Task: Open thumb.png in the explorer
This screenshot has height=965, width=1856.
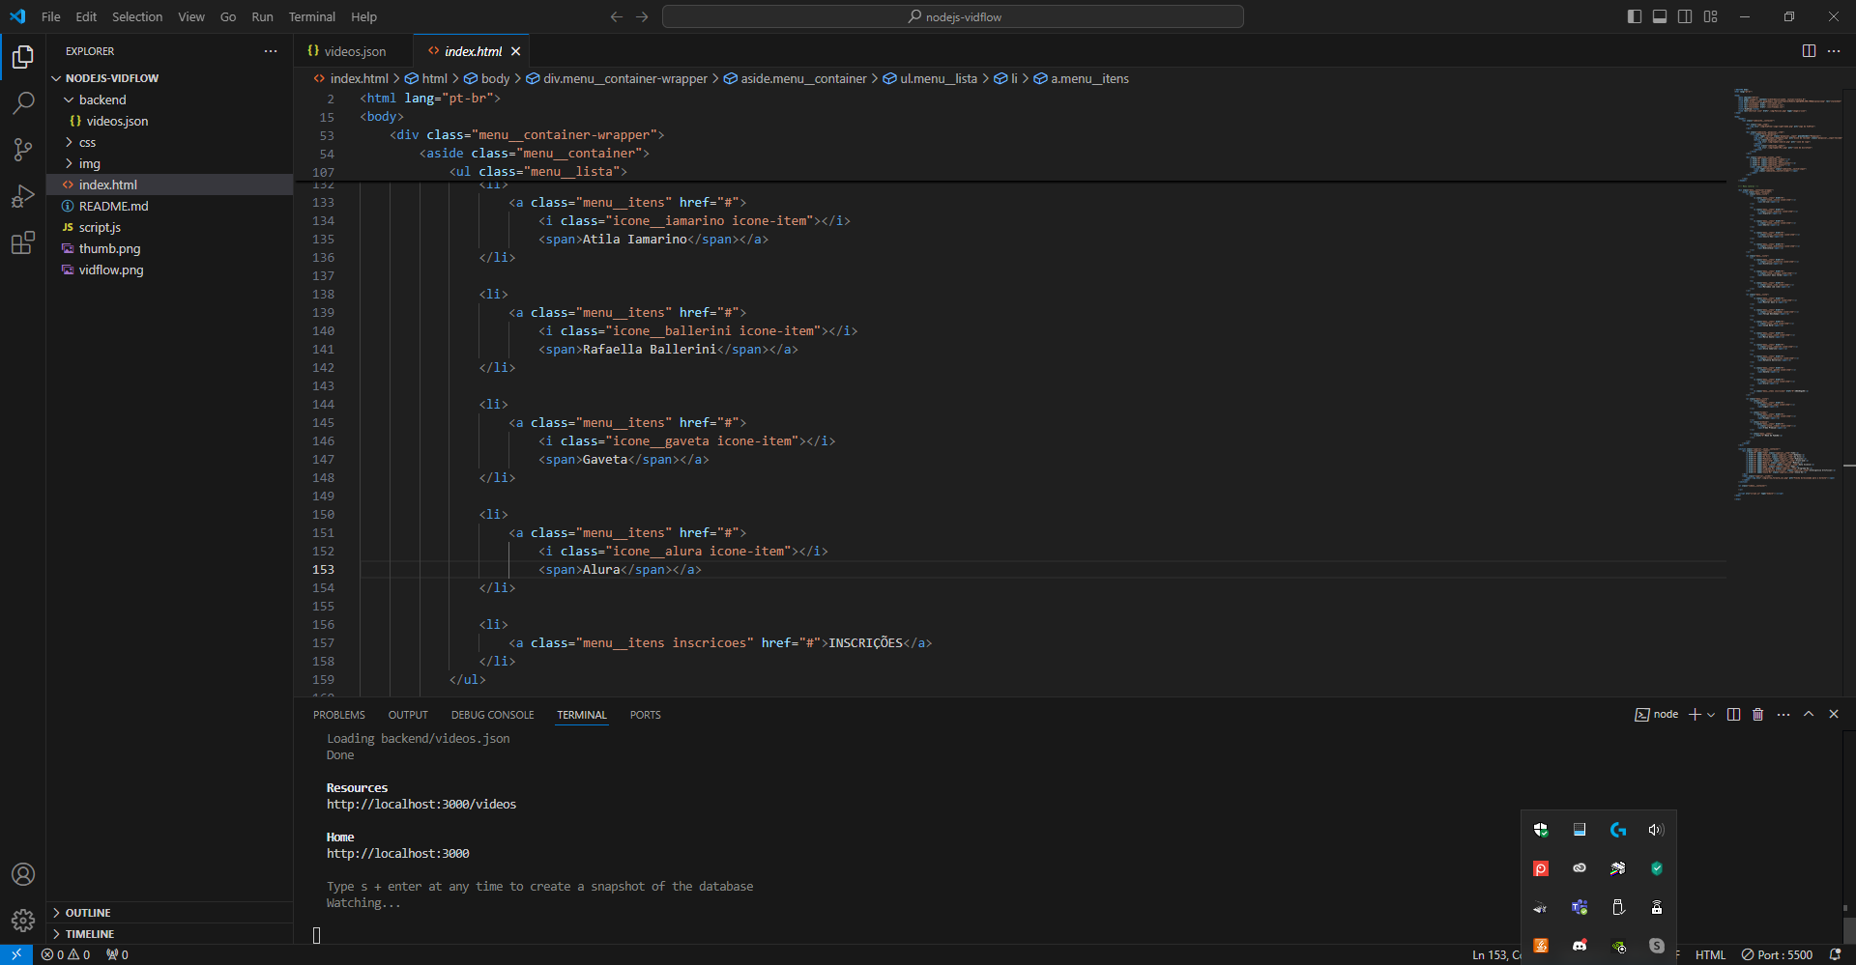Action: (169, 248)
